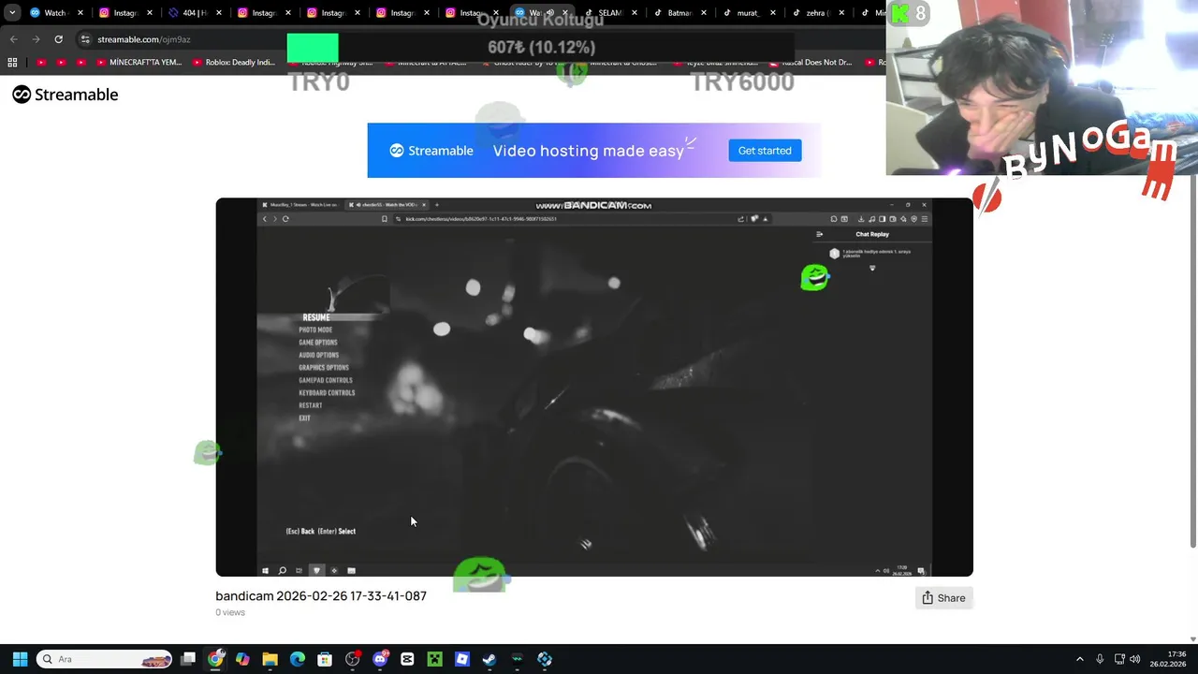Open Steam from the taskbar
The image size is (1198, 674).
pos(489,659)
